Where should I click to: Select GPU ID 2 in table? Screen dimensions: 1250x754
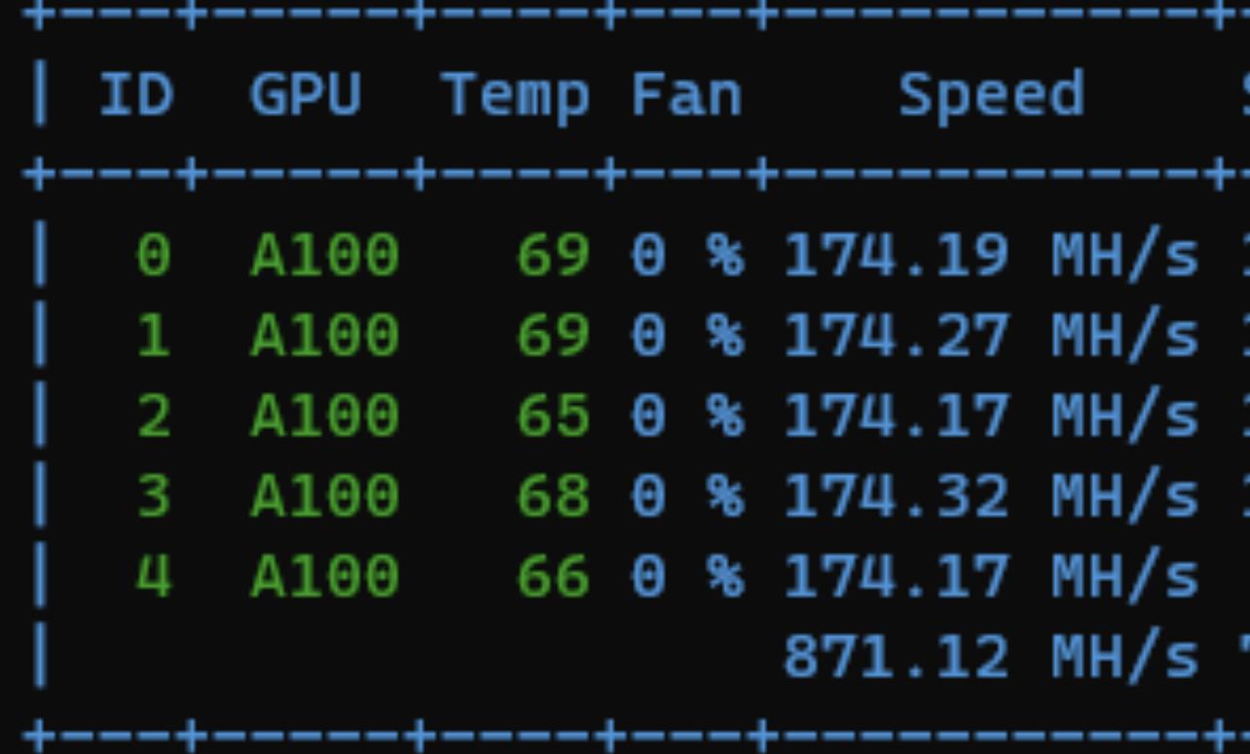pyautogui.click(x=154, y=416)
